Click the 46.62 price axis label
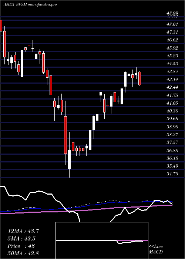This screenshot has width=185, height=259. 172,40
